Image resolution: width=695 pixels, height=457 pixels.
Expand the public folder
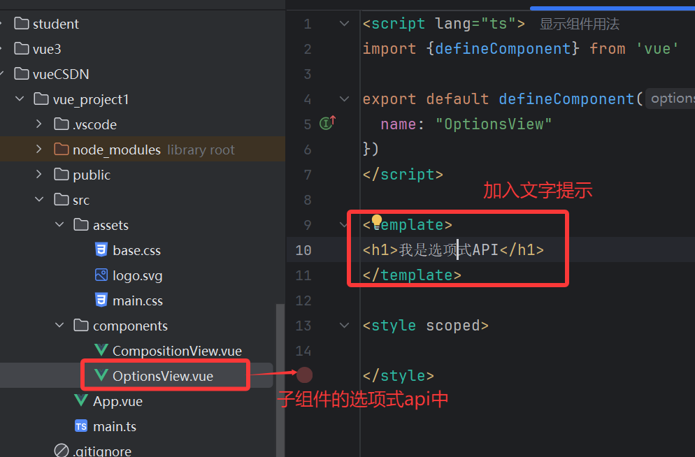pyautogui.click(x=39, y=175)
